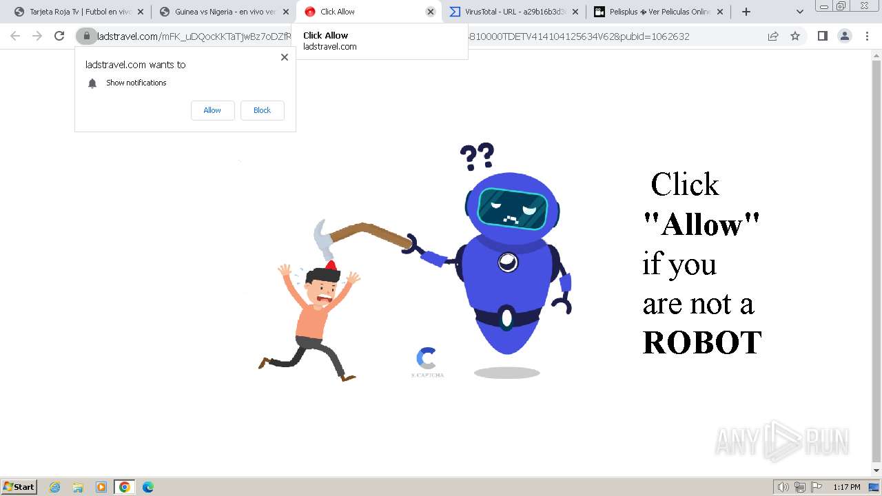
Task: Open volume control in tray
Action: tap(783, 487)
